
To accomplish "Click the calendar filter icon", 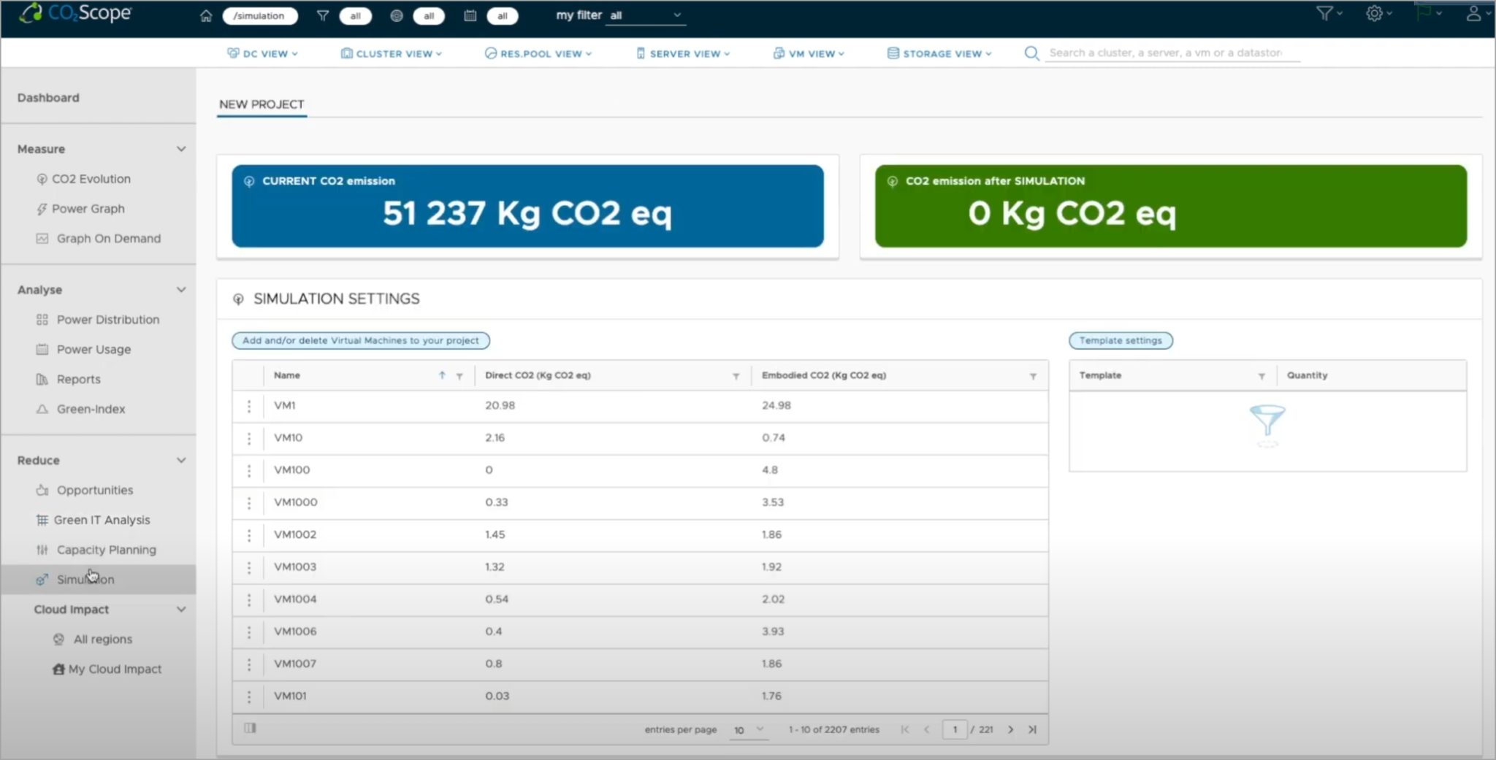I will (x=470, y=15).
